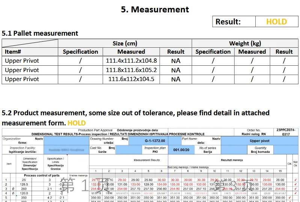Click the red measurement '254.80'
Screen dimensions: 300x202
175,189
